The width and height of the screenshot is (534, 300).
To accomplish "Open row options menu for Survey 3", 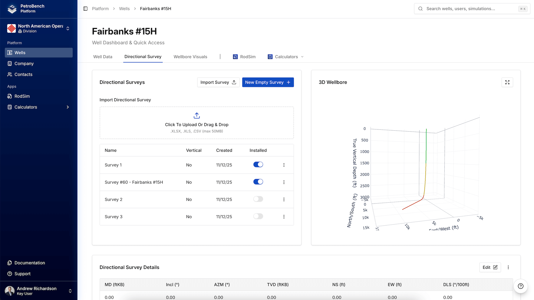I will point(284,217).
